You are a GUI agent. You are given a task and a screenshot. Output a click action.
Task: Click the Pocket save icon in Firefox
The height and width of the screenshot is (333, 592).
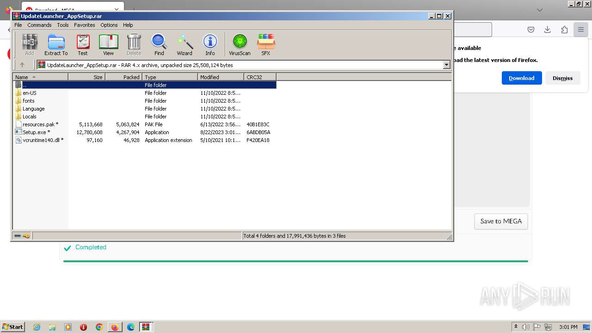point(531,30)
